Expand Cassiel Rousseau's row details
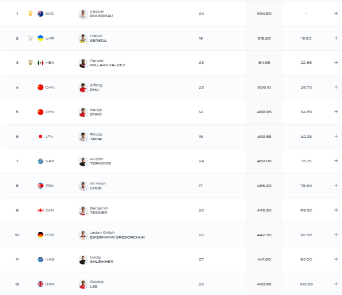 pyautogui.click(x=336, y=14)
